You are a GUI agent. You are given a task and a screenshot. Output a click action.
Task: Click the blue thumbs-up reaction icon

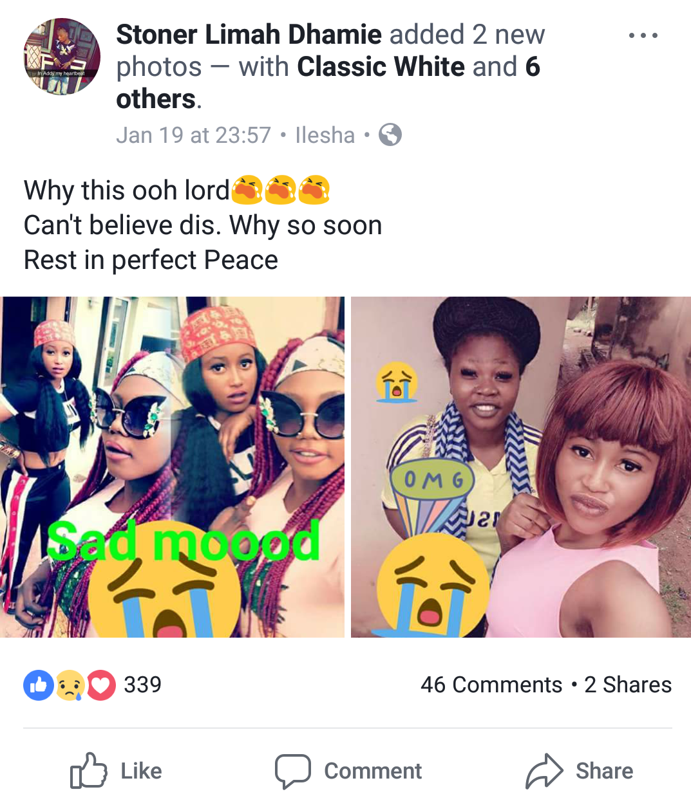[x=39, y=685]
